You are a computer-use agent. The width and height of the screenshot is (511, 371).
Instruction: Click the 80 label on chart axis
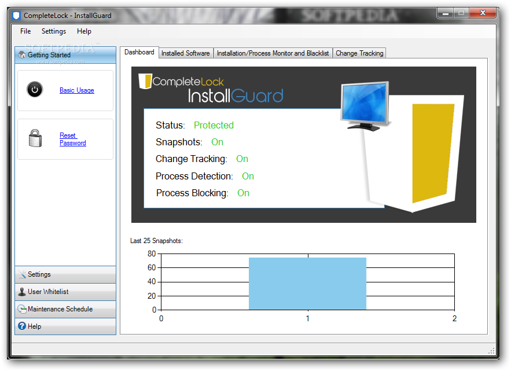152,254
